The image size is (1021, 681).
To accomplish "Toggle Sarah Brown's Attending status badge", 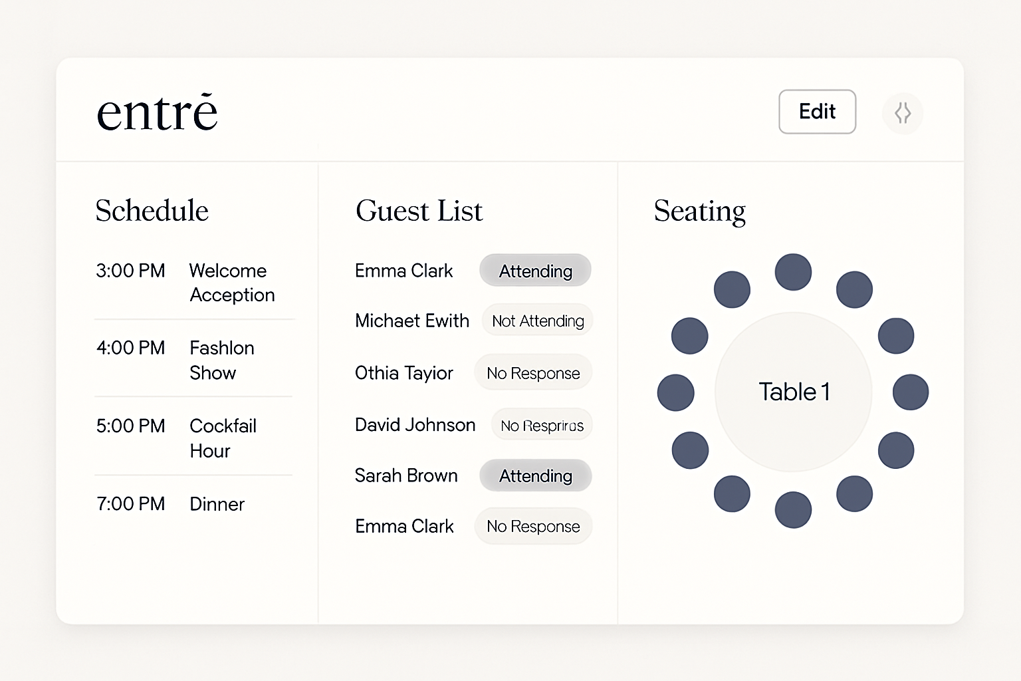I will (x=535, y=476).
